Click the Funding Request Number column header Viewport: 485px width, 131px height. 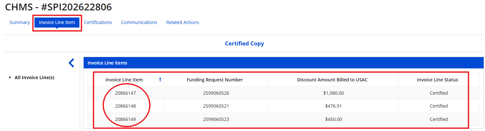215,80
